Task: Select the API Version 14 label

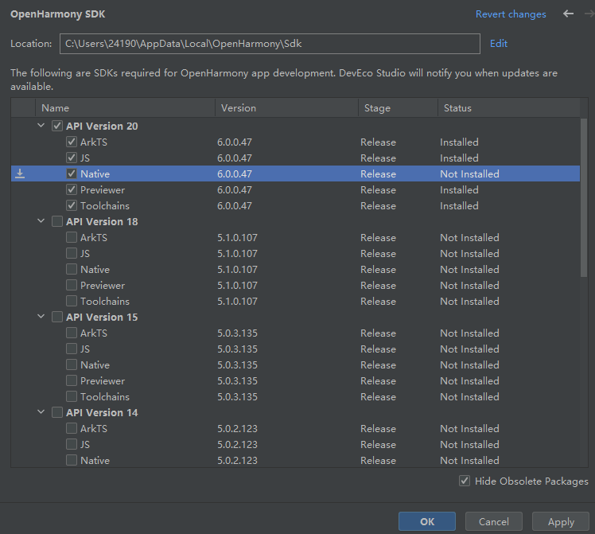Action: [x=102, y=413]
